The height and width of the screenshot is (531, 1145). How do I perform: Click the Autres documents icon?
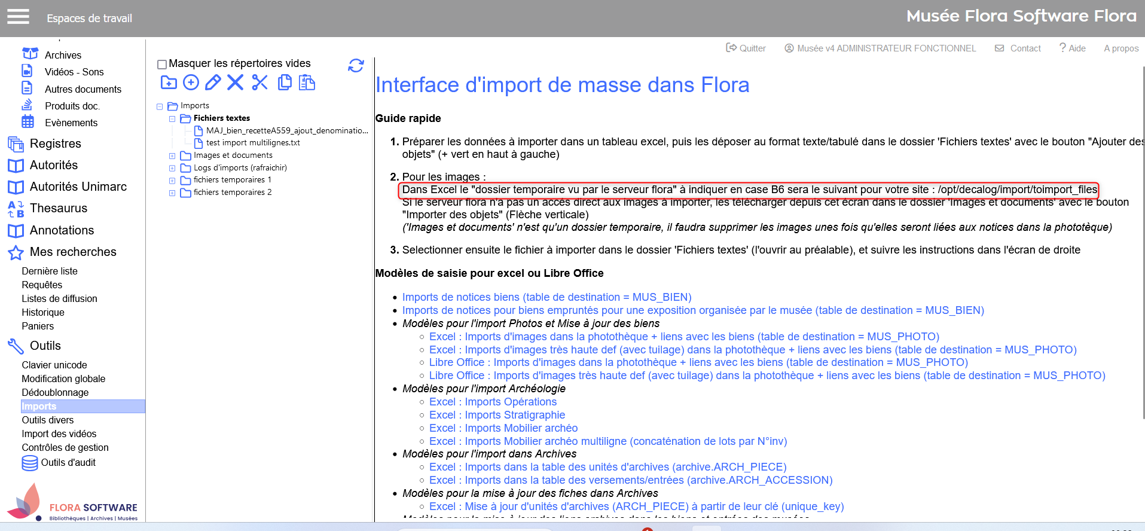27,88
